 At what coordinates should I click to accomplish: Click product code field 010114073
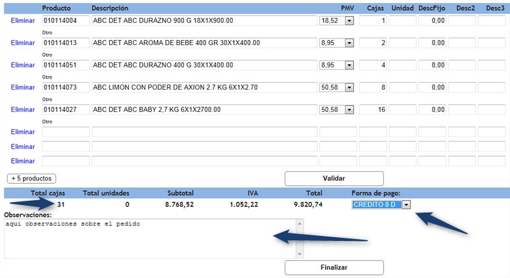pos(66,87)
